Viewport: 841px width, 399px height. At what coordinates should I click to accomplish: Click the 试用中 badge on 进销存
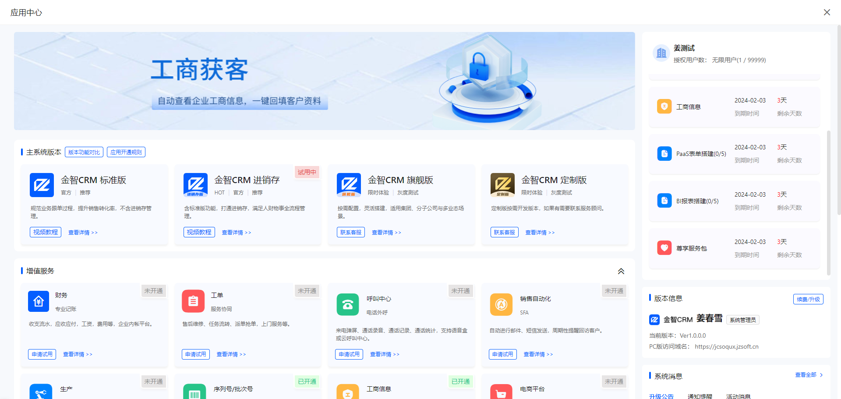[307, 172]
